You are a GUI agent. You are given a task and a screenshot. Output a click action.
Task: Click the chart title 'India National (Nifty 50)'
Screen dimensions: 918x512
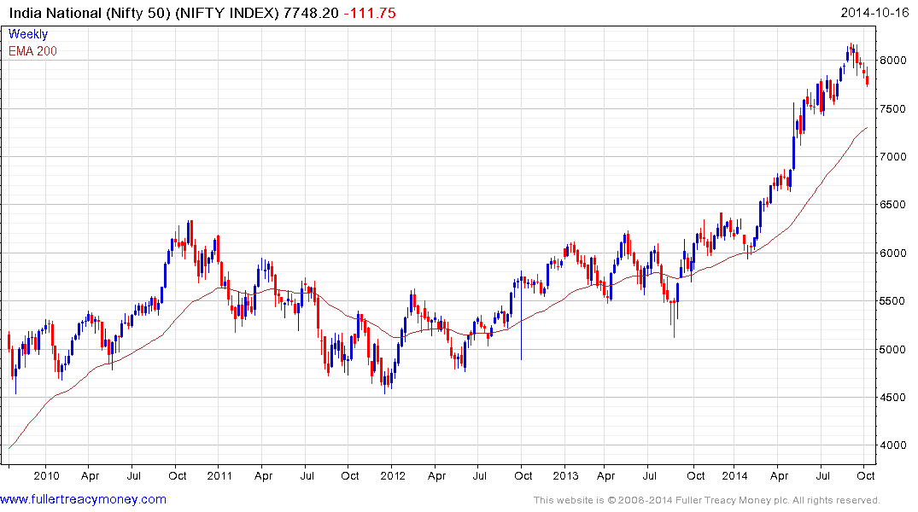click(90, 12)
